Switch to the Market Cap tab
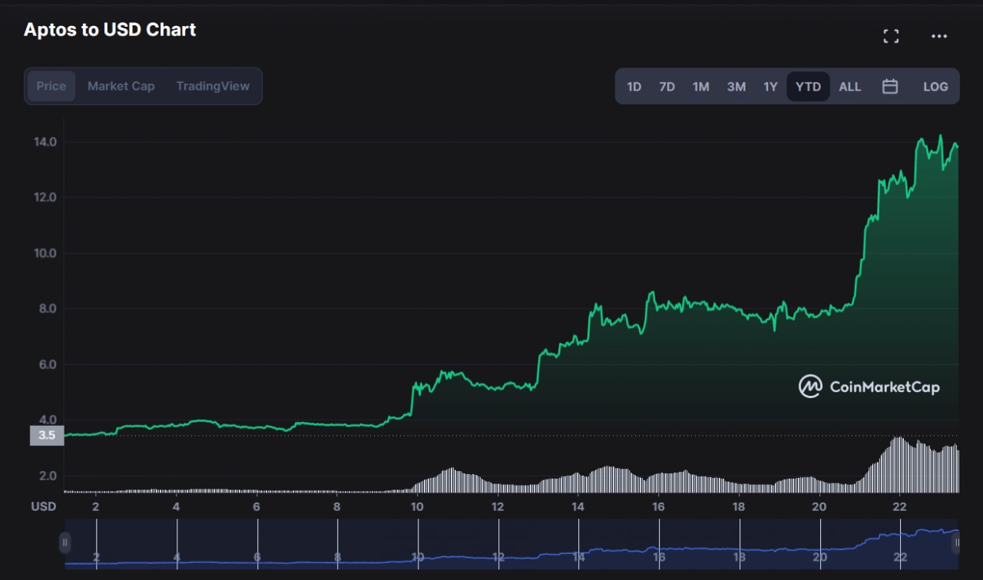 121,86
